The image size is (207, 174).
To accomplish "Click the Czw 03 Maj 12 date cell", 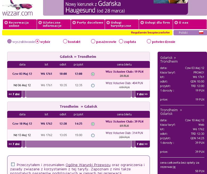I will tap(22, 74).
